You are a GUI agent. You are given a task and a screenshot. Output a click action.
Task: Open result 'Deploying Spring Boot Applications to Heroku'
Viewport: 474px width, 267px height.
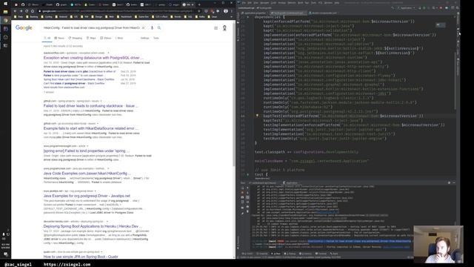point(93,226)
